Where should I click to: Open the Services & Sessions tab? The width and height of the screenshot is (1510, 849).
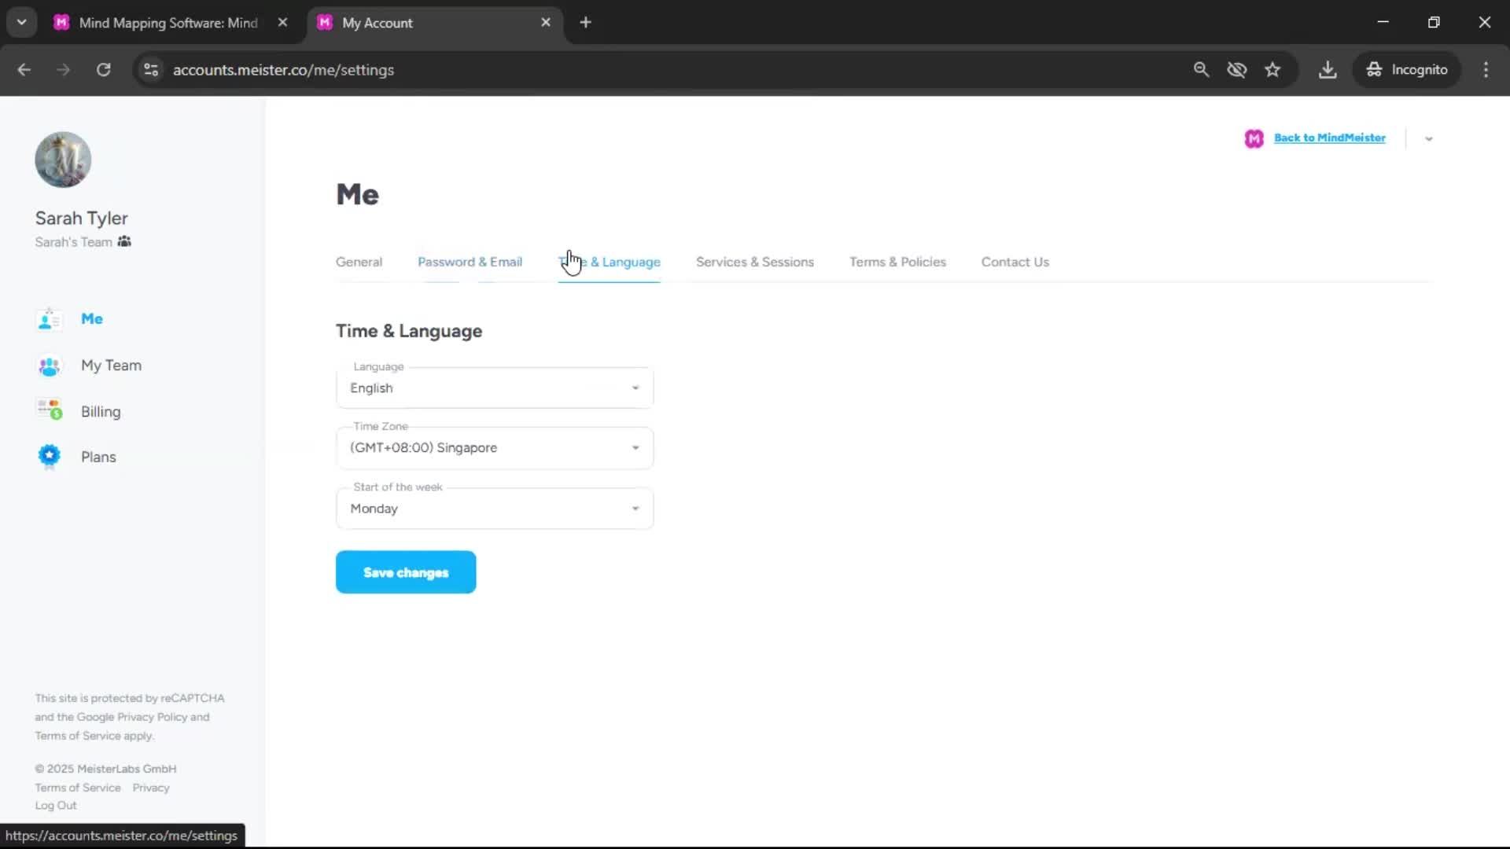[754, 263]
